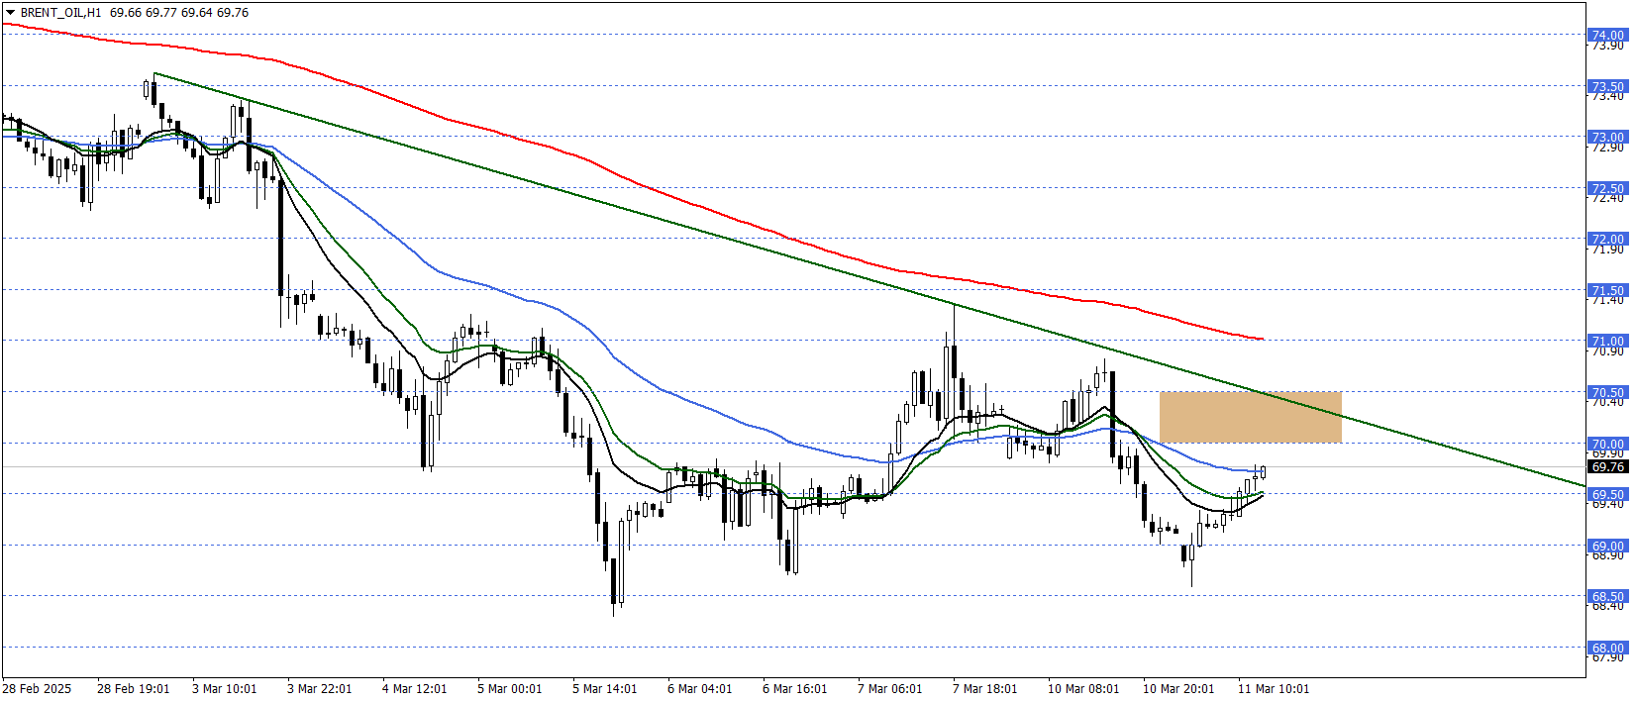Click the current price label 69.76

pos(1607,466)
